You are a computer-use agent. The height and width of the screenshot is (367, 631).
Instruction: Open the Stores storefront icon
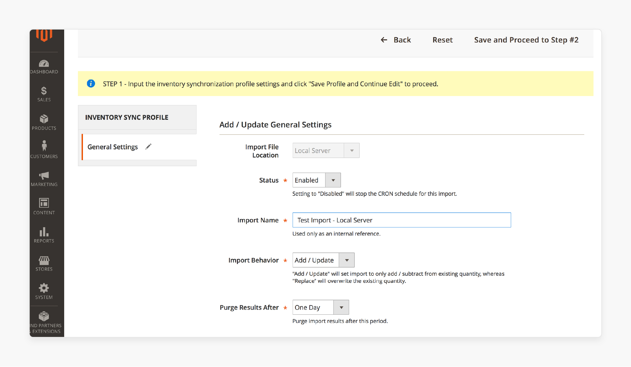(44, 260)
